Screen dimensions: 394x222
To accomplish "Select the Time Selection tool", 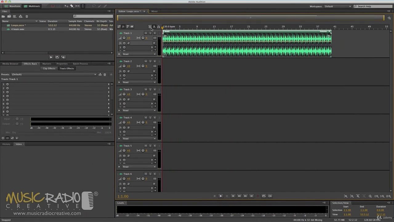I will click(x=82, y=6).
